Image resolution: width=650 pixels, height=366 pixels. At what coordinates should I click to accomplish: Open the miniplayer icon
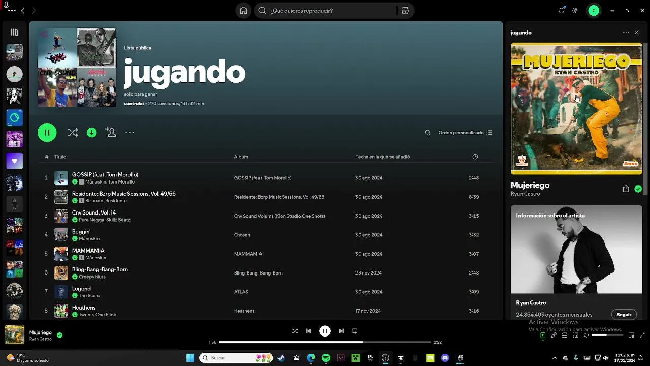(x=631, y=335)
